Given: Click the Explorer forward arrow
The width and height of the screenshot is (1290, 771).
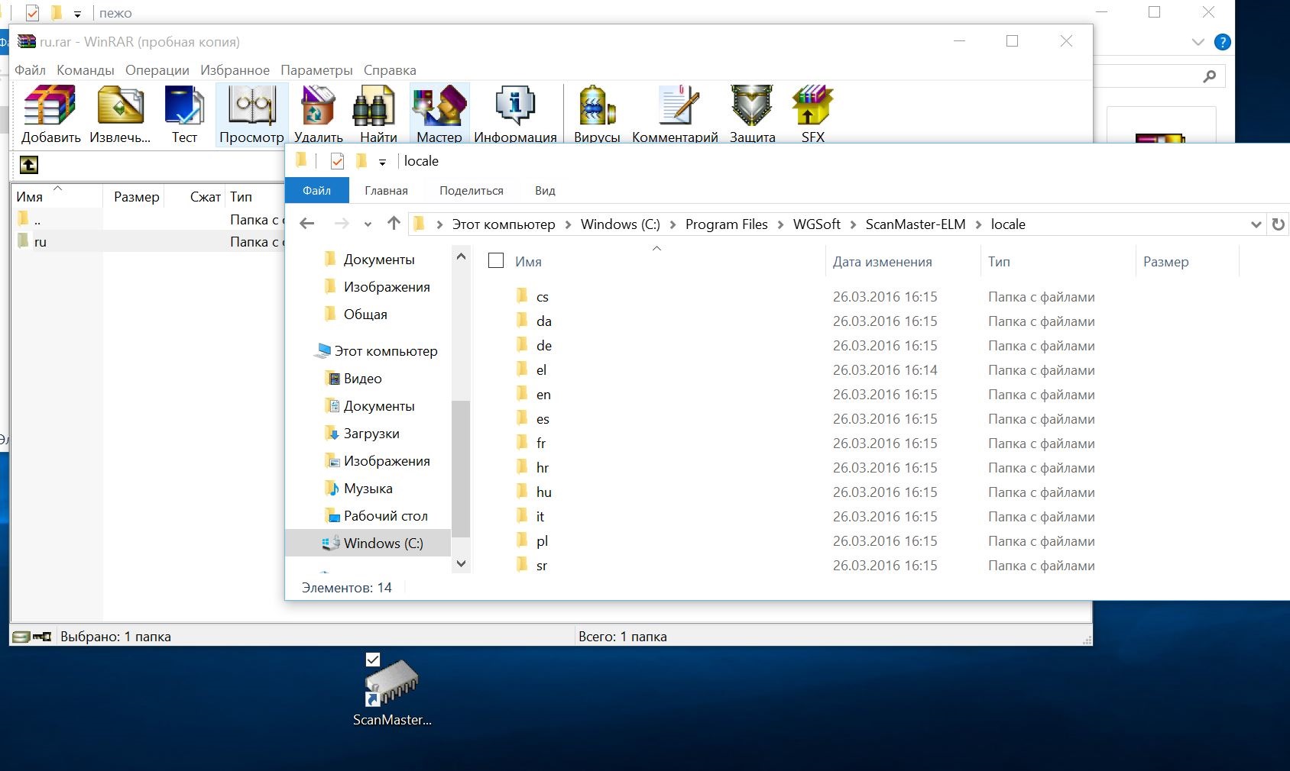Looking at the screenshot, I should (342, 224).
